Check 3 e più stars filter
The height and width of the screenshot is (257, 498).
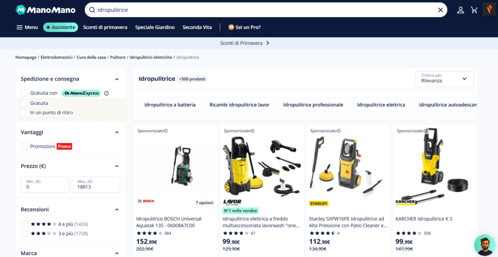pyautogui.click(x=24, y=234)
